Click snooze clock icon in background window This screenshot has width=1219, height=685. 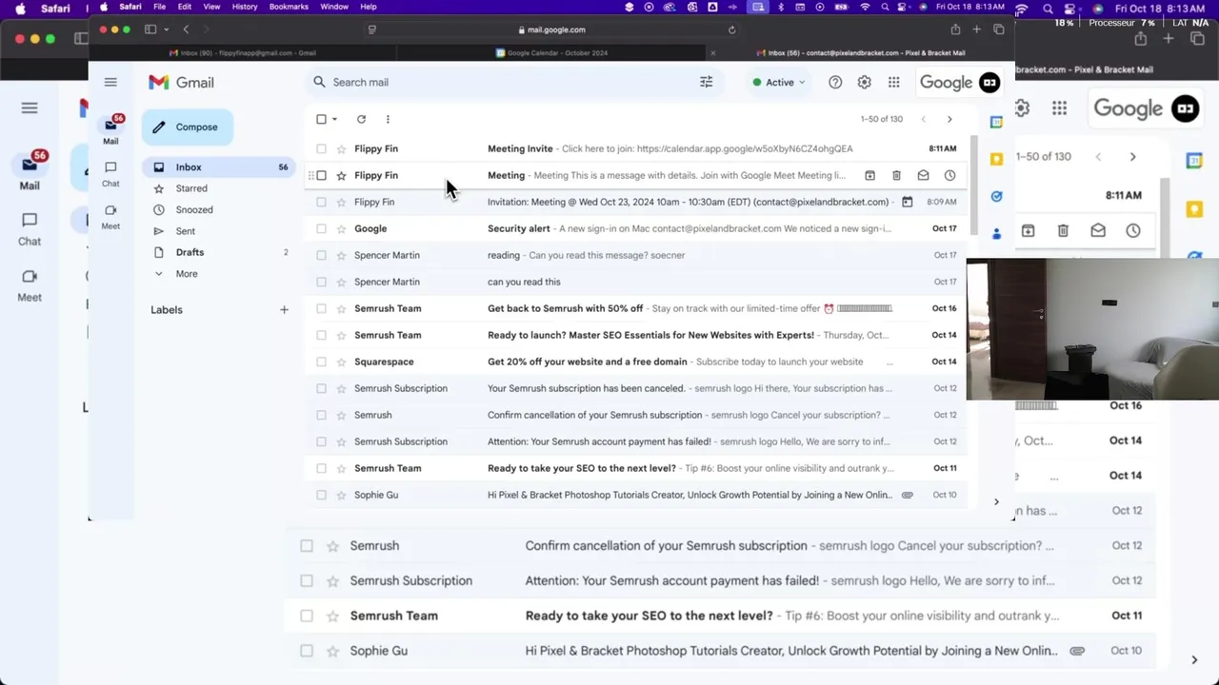click(1132, 230)
